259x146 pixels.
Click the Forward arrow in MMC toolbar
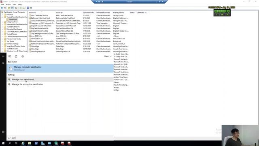(x=5, y=8)
